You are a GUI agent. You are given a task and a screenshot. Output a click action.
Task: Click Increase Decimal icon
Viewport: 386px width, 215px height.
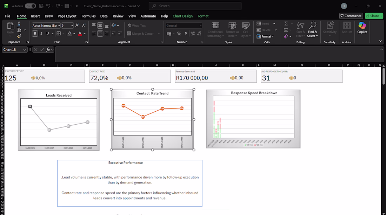(x=193, y=34)
